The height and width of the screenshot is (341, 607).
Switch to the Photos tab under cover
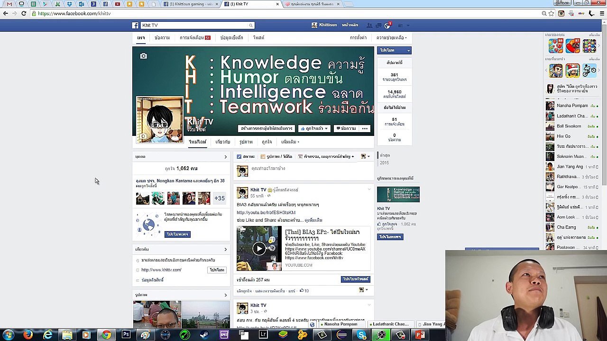click(x=246, y=142)
